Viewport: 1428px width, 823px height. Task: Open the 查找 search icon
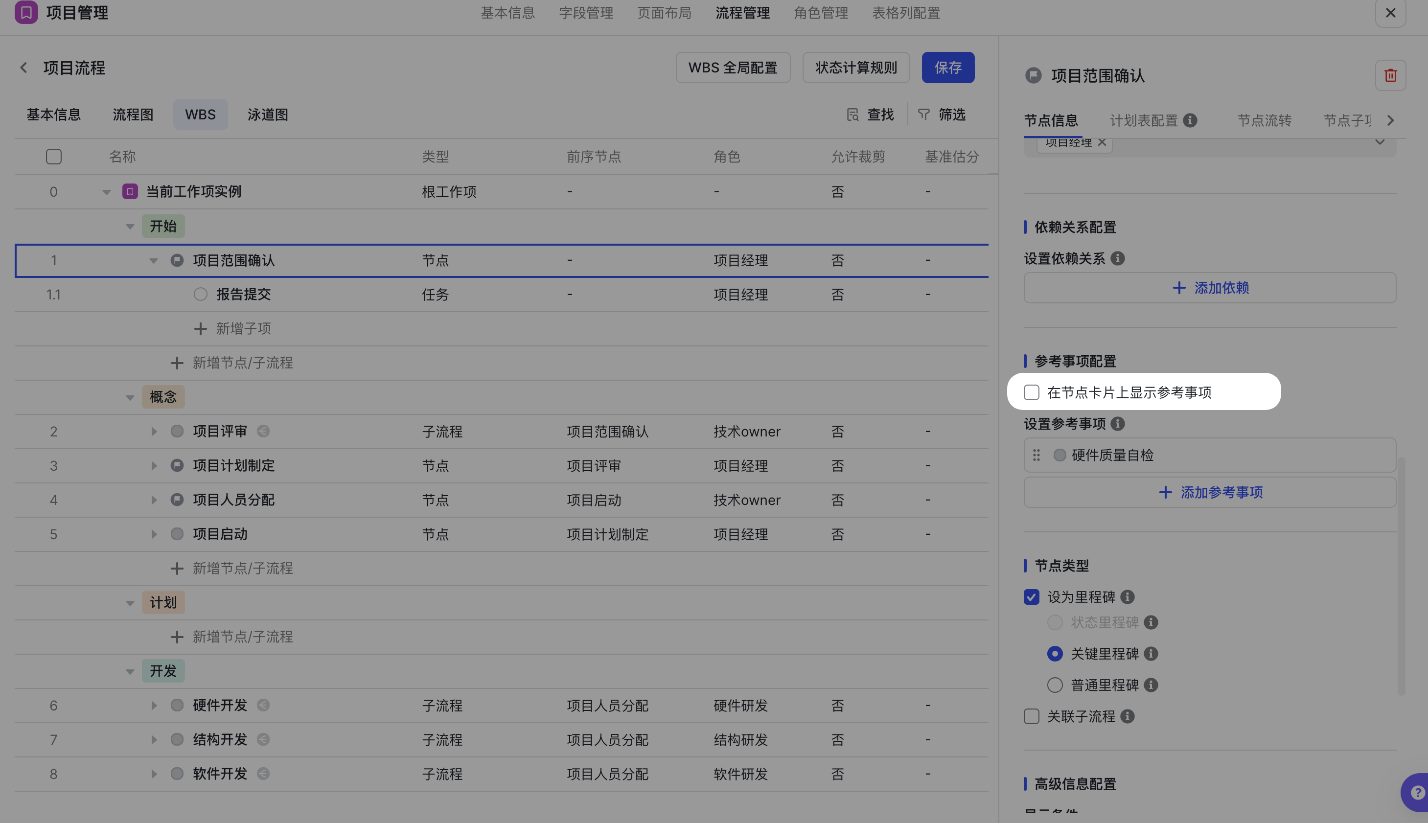(x=852, y=115)
